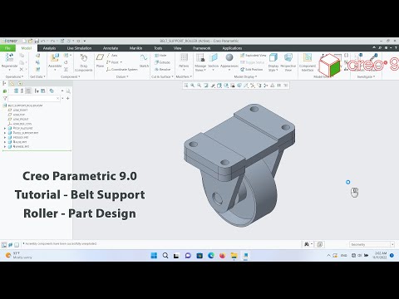
Task: Open the Operations group dropdown
Action: [x=14, y=76]
